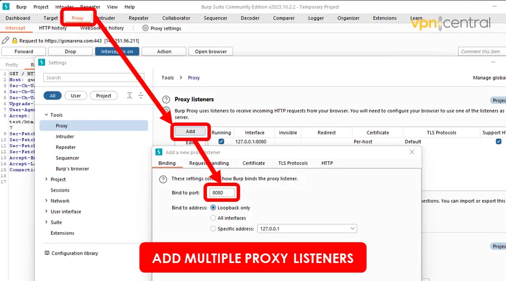Open the Help menu
506x281 pixels.
[x=130, y=7]
